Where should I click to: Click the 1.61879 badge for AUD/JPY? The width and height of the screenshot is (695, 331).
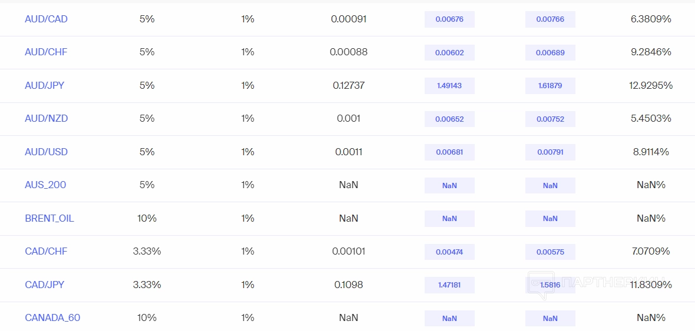point(550,86)
